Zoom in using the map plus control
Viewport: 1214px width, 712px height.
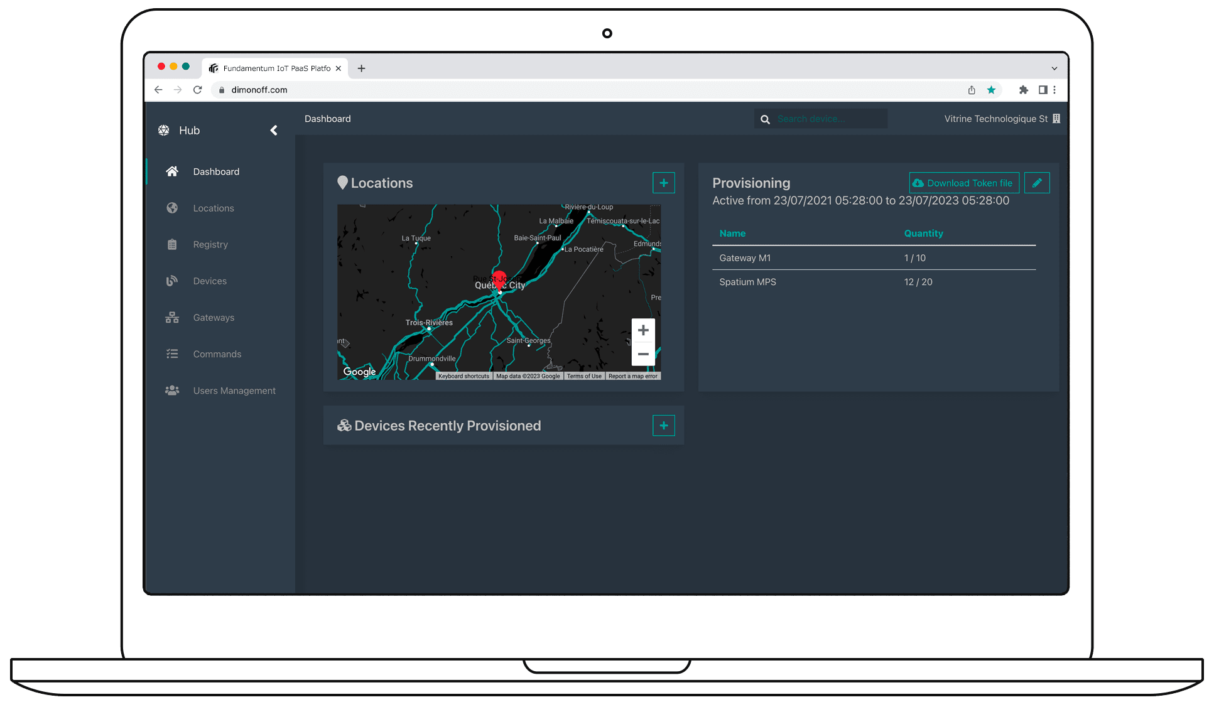pyautogui.click(x=643, y=330)
